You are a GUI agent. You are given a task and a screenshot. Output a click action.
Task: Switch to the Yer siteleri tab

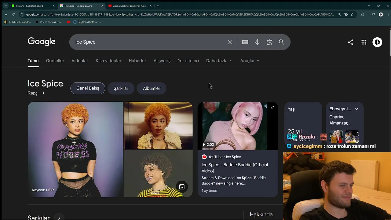coord(188,61)
